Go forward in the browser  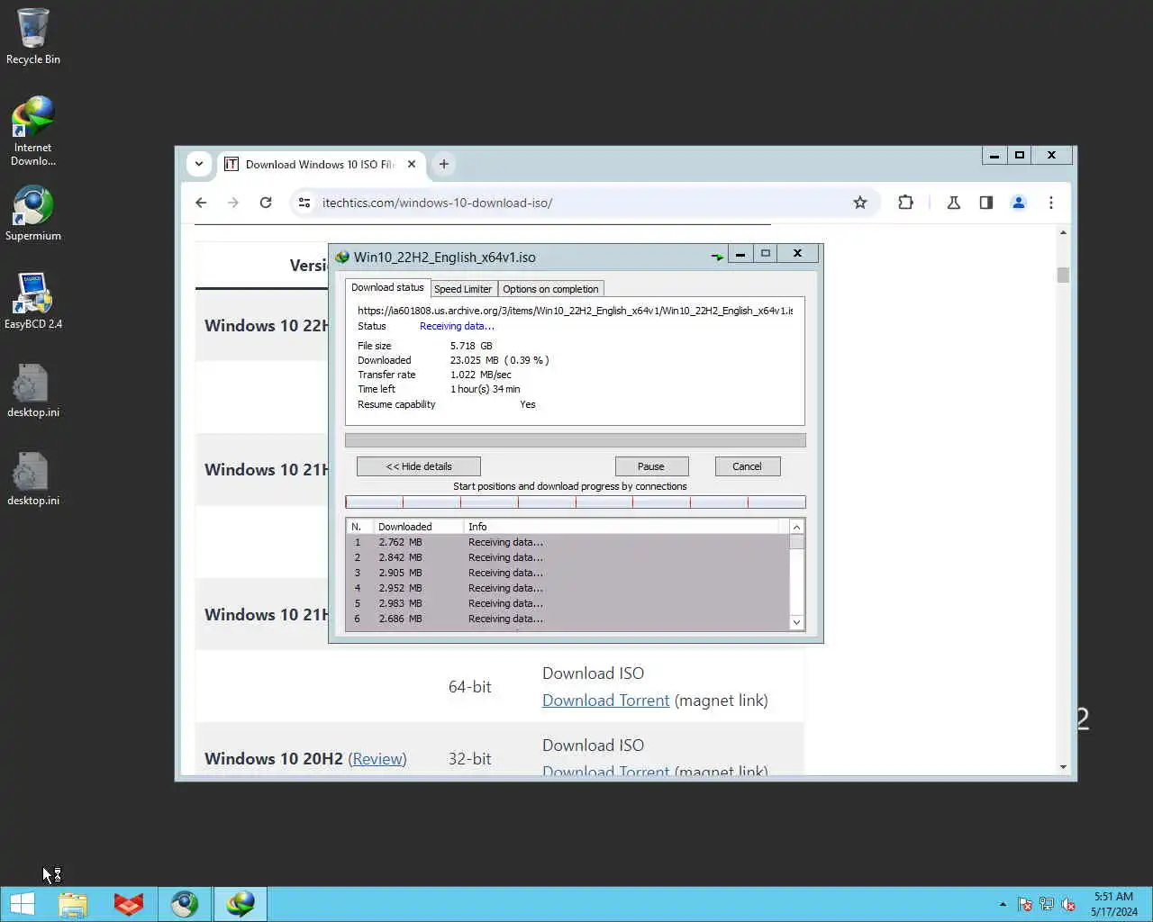click(233, 203)
